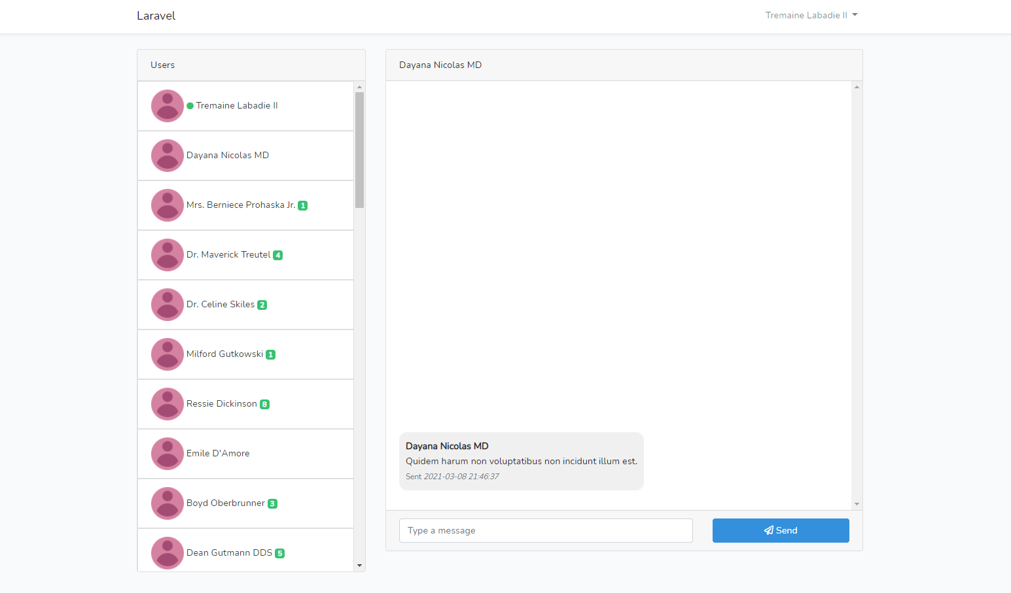Click the Type a message input field
Image resolution: width=1011 pixels, height=593 pixels.
546,530
